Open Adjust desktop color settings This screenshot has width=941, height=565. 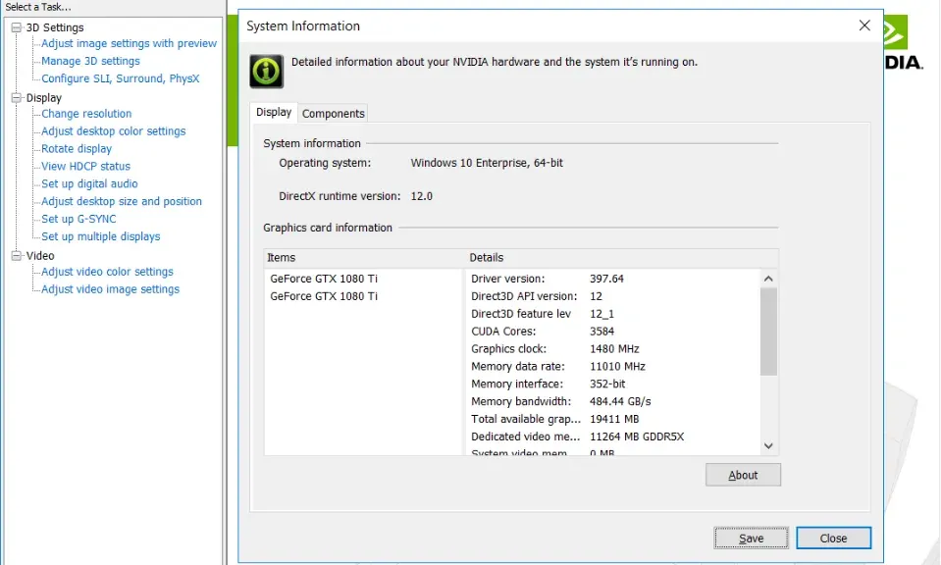click(114, 130)
